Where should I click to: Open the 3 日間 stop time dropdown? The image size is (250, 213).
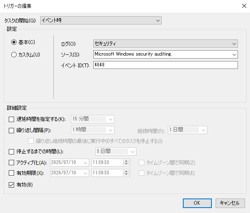[116, 152]
